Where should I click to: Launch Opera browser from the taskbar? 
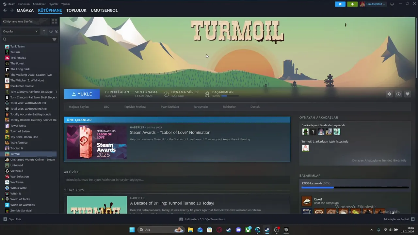tap(219, 230)
